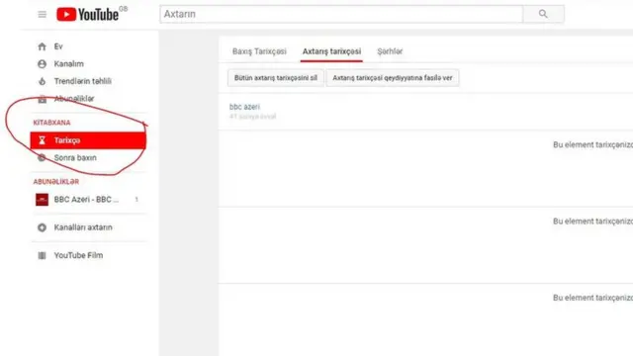The width and height of the screenshot is (633, 356).
Task: Click the BBC Azeri channel thumbnail
Action: [42, 200]
